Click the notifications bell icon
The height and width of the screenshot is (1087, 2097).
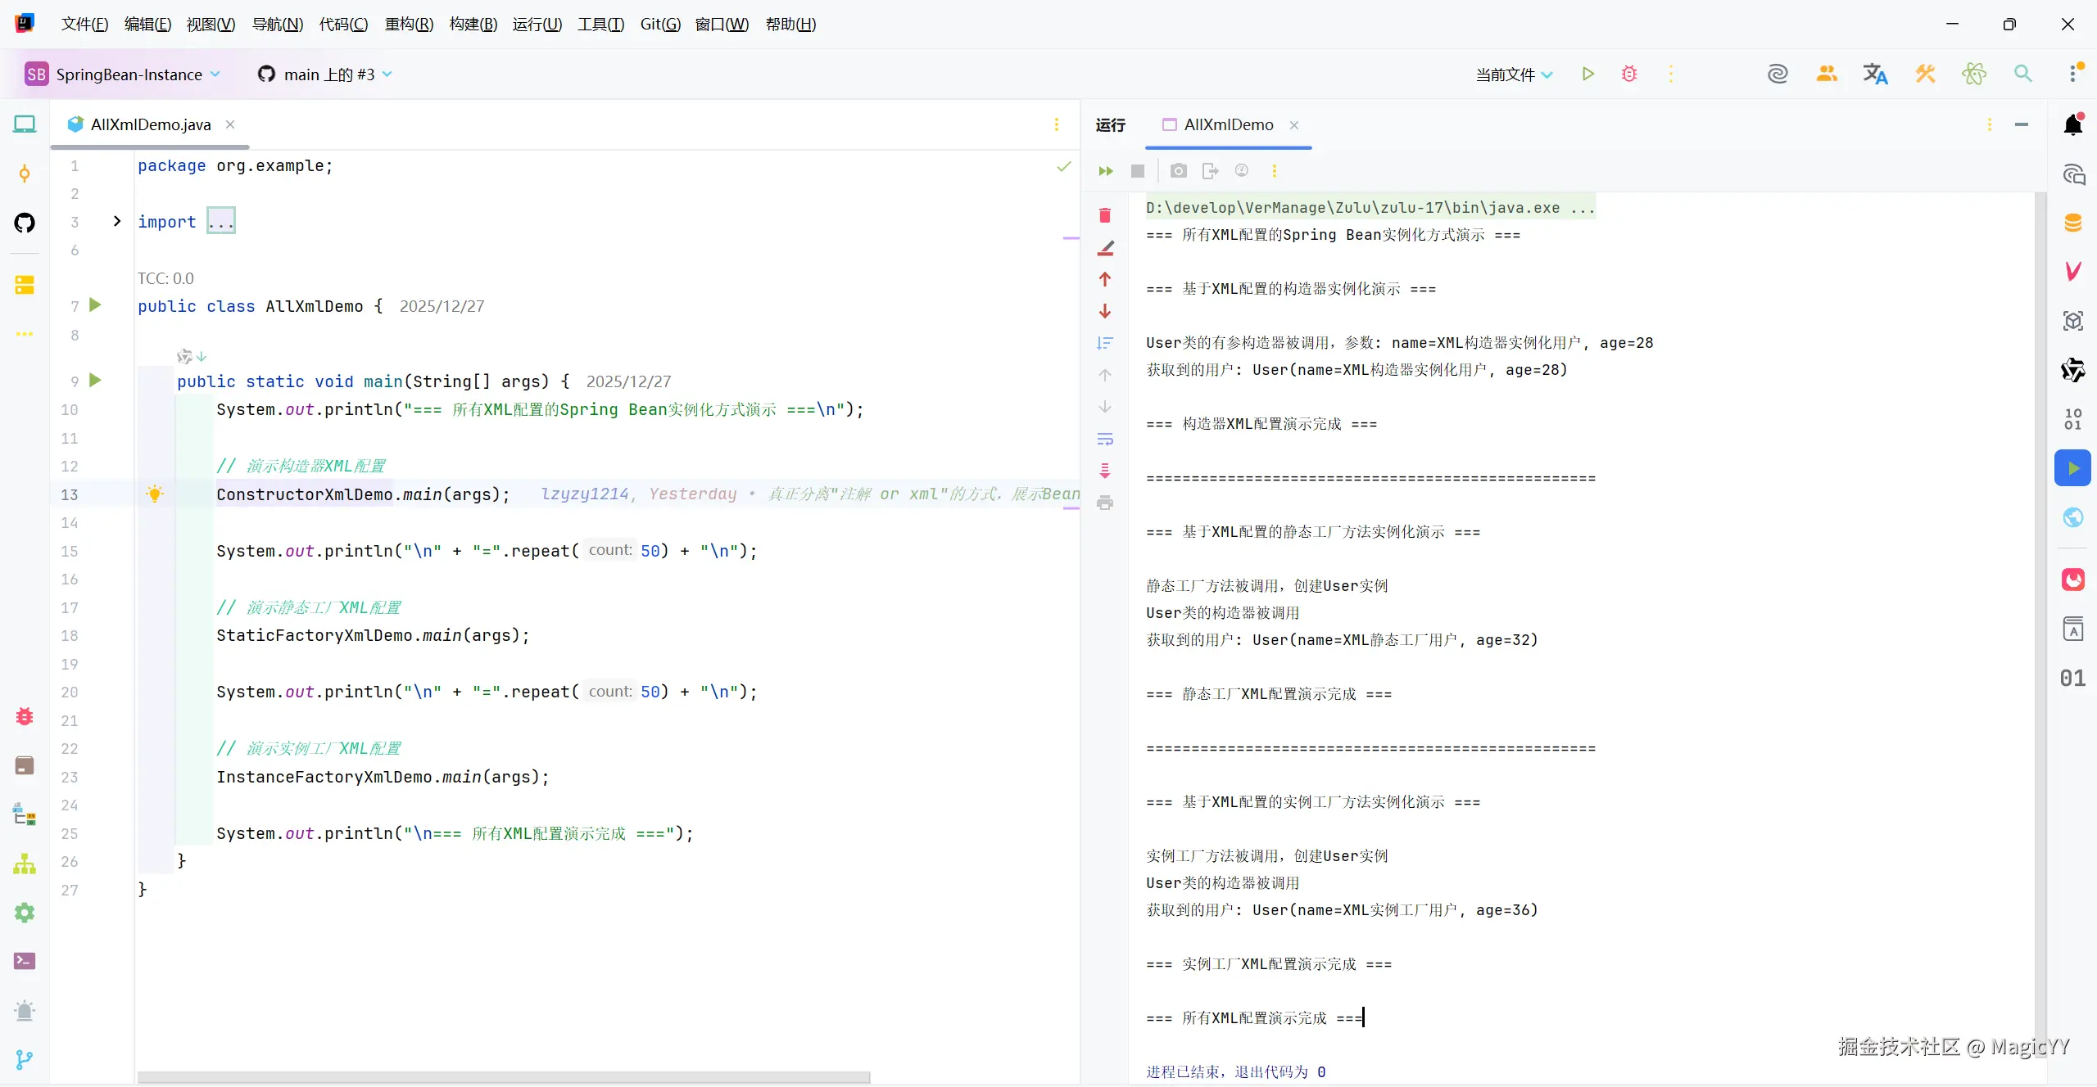[2073, 125]
